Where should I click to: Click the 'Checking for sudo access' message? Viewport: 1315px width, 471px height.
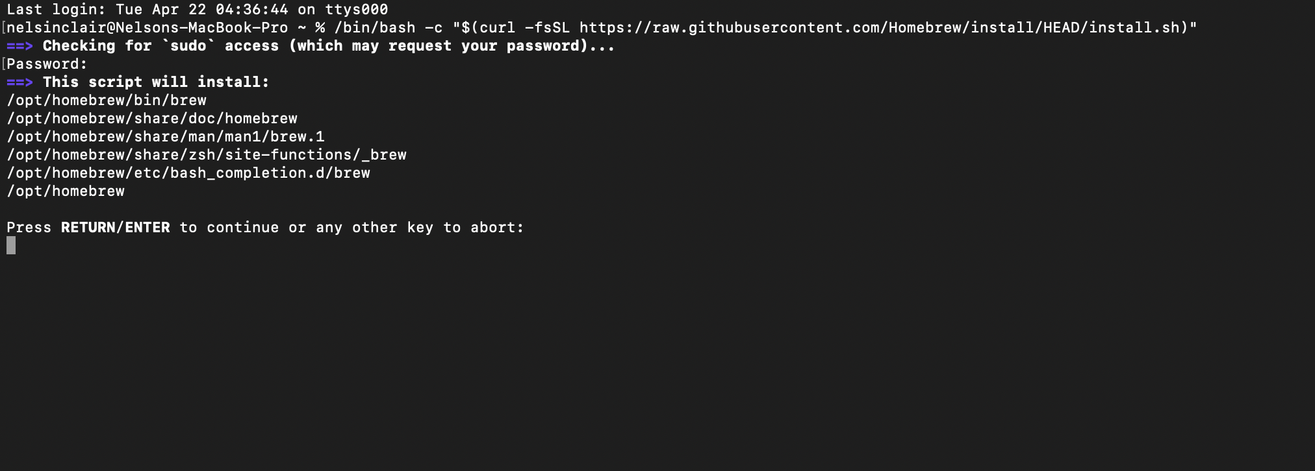point(329,46)
